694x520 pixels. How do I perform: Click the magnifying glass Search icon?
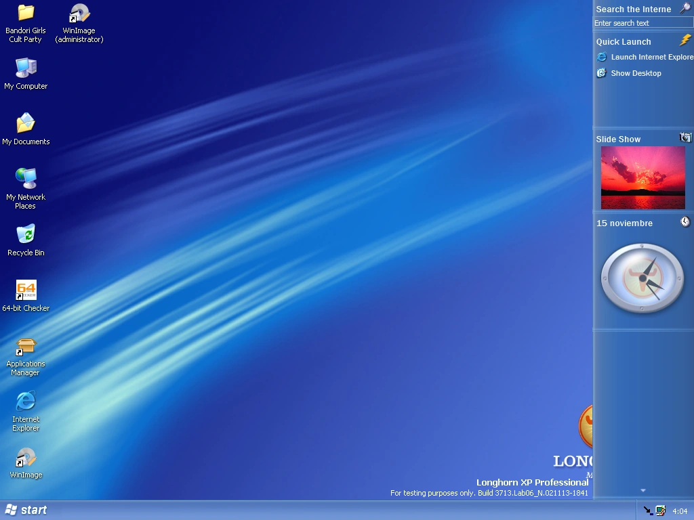coord(685,8)
